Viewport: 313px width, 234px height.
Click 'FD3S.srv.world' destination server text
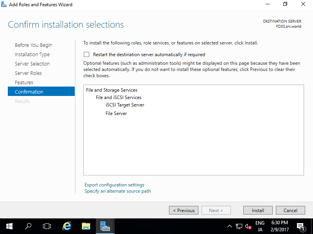pos(289,27)
